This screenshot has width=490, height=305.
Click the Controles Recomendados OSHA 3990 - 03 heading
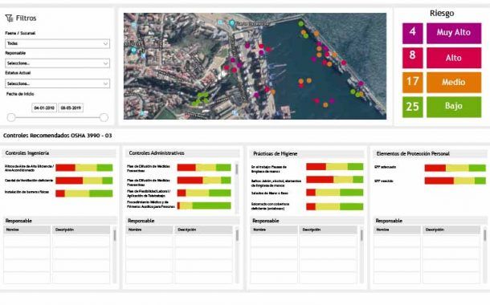pyautogui.click(x=57, y=136)
